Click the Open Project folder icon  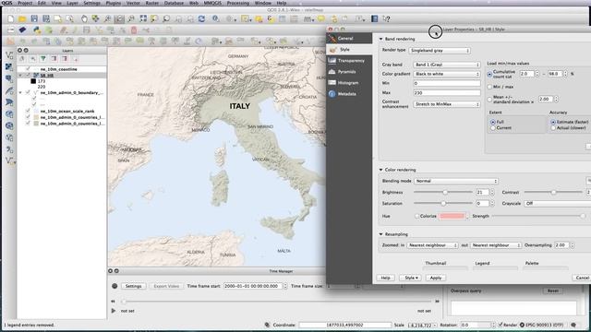click(x=22, y=18)
